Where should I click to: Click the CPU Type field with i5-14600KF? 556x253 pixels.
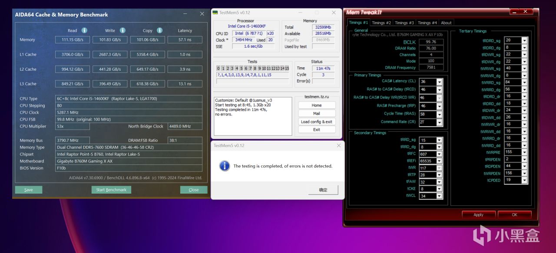point(129,99)
